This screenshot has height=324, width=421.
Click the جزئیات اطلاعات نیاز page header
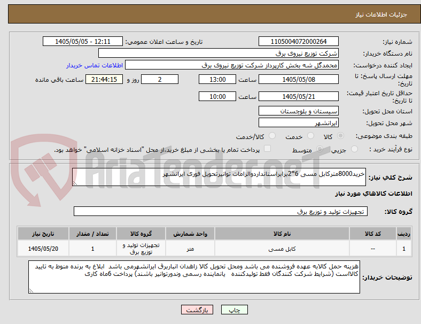click(381, 14)
